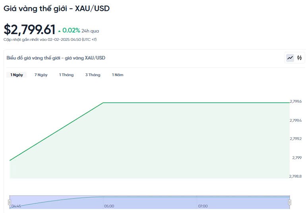Click the left handle of range navigator
Image resolution: width=306 pixels, height=213 pixels.
click(10, 202)
